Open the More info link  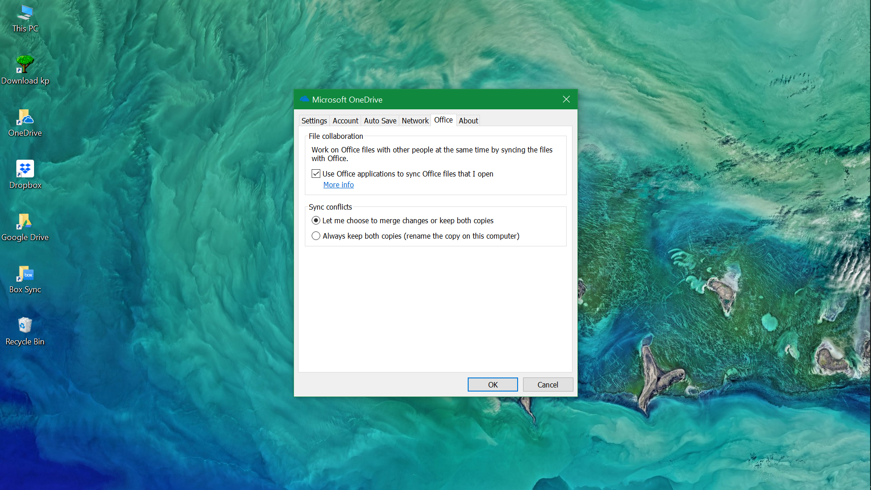(x=338, y=185)
